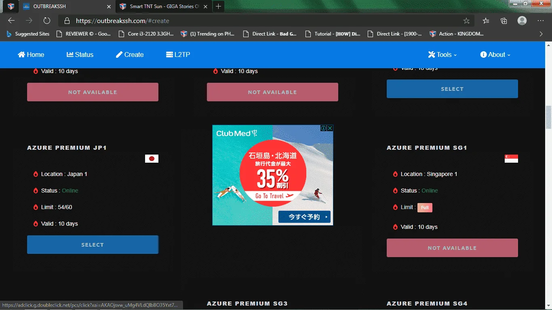Open the L2TP nav item

178,54
